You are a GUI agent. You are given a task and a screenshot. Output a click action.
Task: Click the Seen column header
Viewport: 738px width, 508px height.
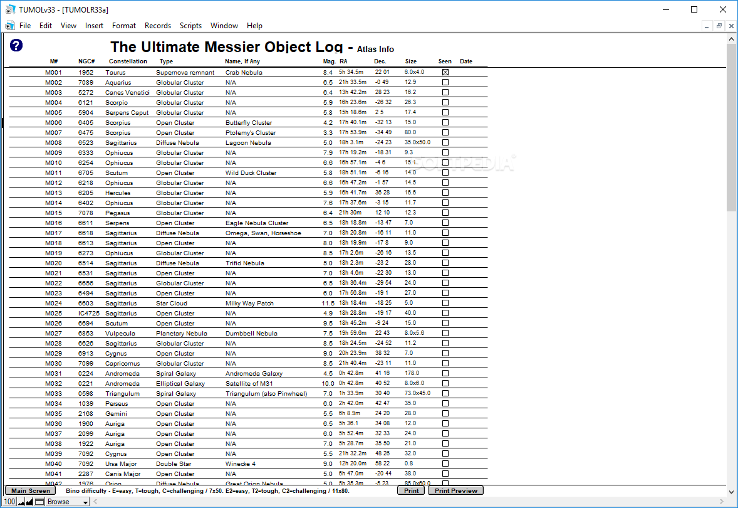(x=445, y=61)
